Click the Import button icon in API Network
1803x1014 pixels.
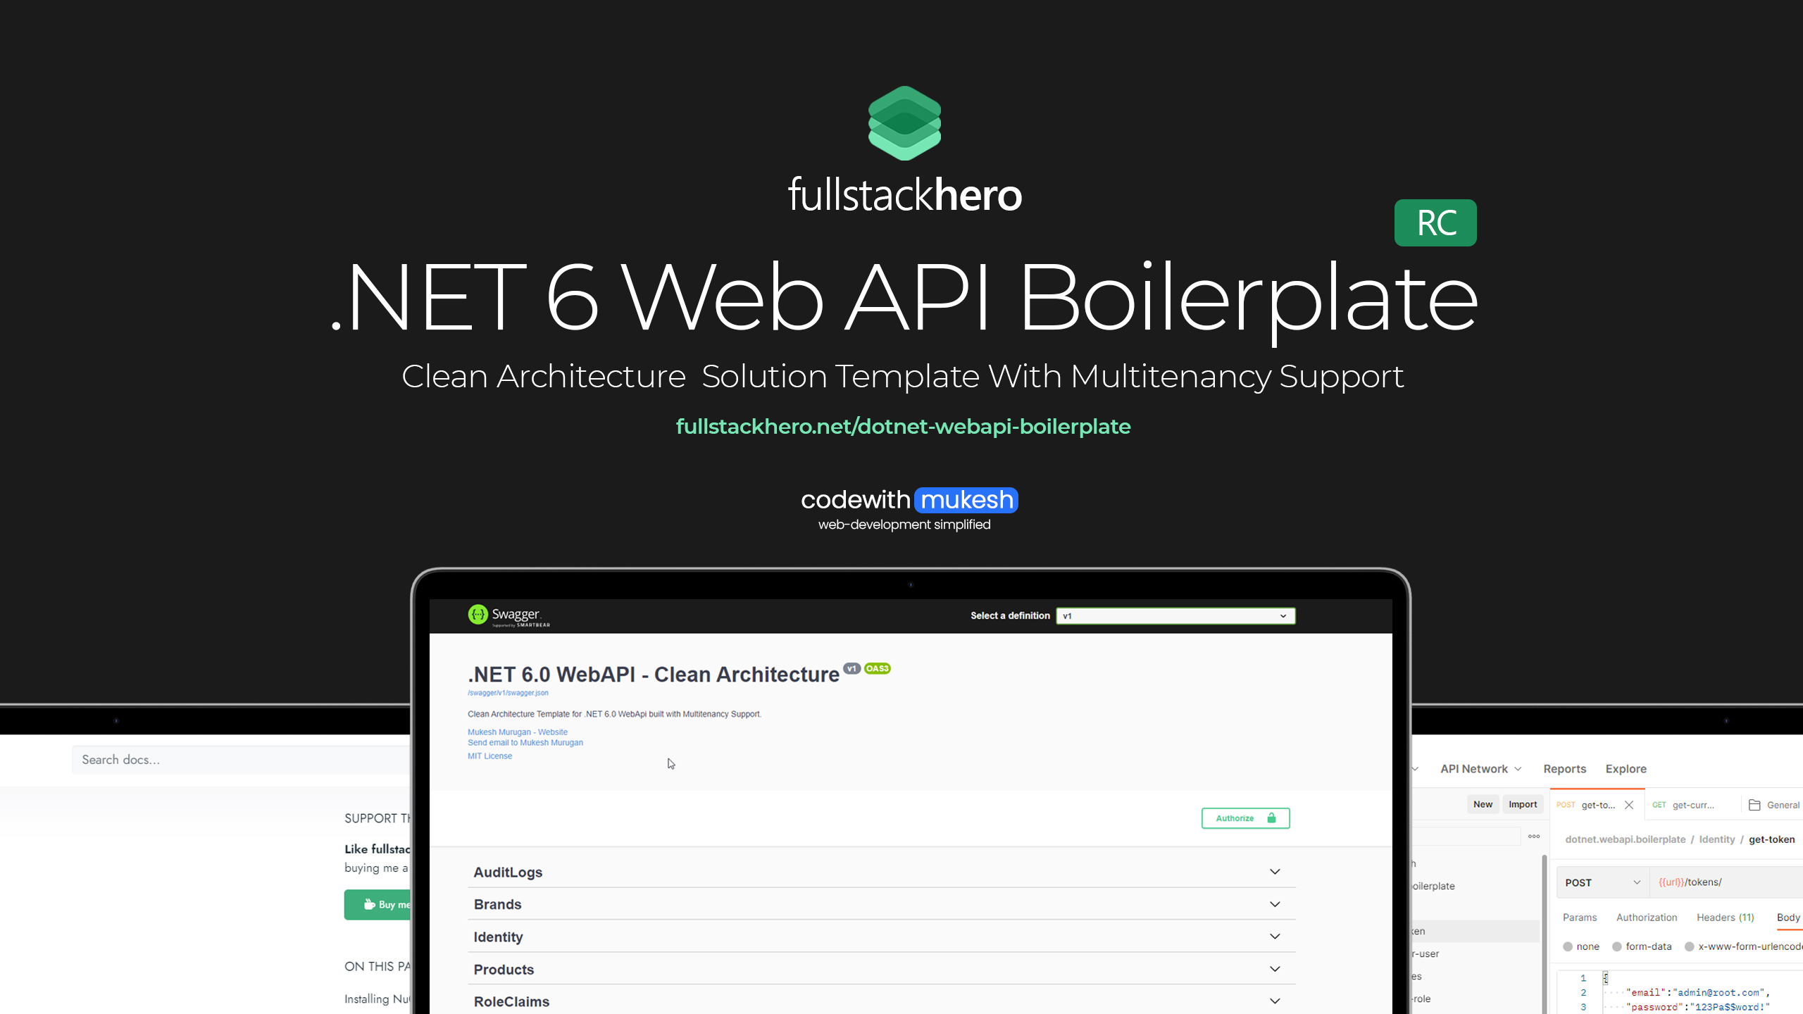pos(1523,805)
